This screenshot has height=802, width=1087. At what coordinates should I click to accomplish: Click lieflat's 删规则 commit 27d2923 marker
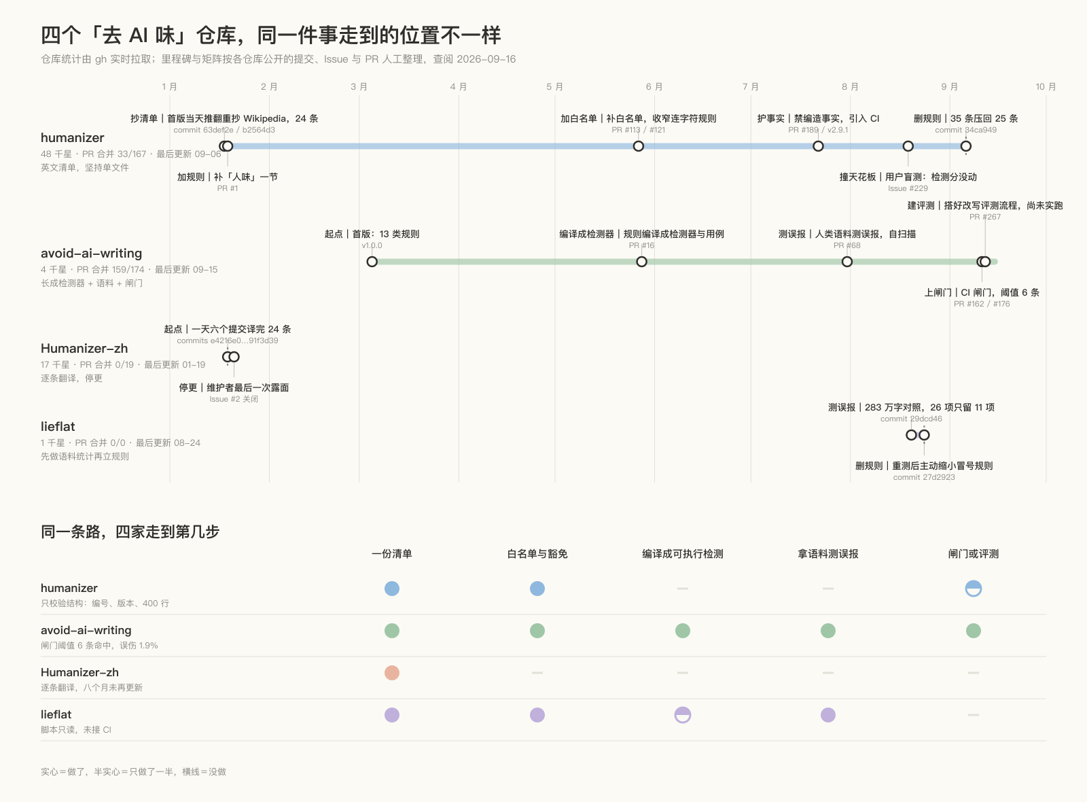click(x=925, y=435)
